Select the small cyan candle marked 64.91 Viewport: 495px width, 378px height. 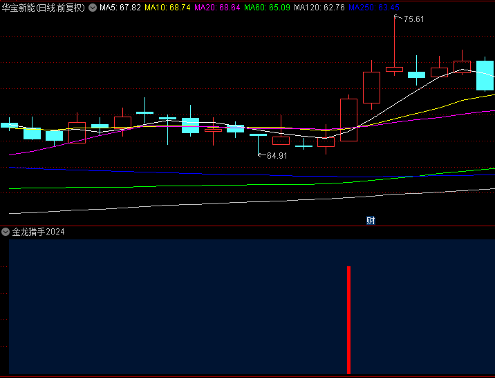coord(258,135)
